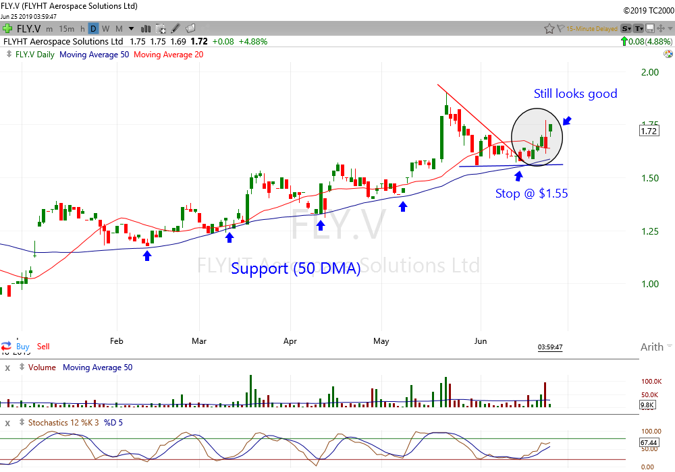The height and width of the screenshot is (472, 675).
Task: Click the 67.44 stochastics value label
Action: click(x=649, y=442)
